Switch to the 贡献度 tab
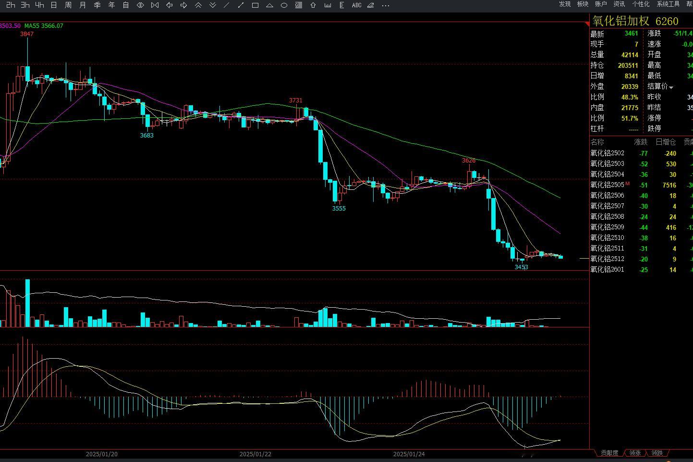 click(609, 453)
